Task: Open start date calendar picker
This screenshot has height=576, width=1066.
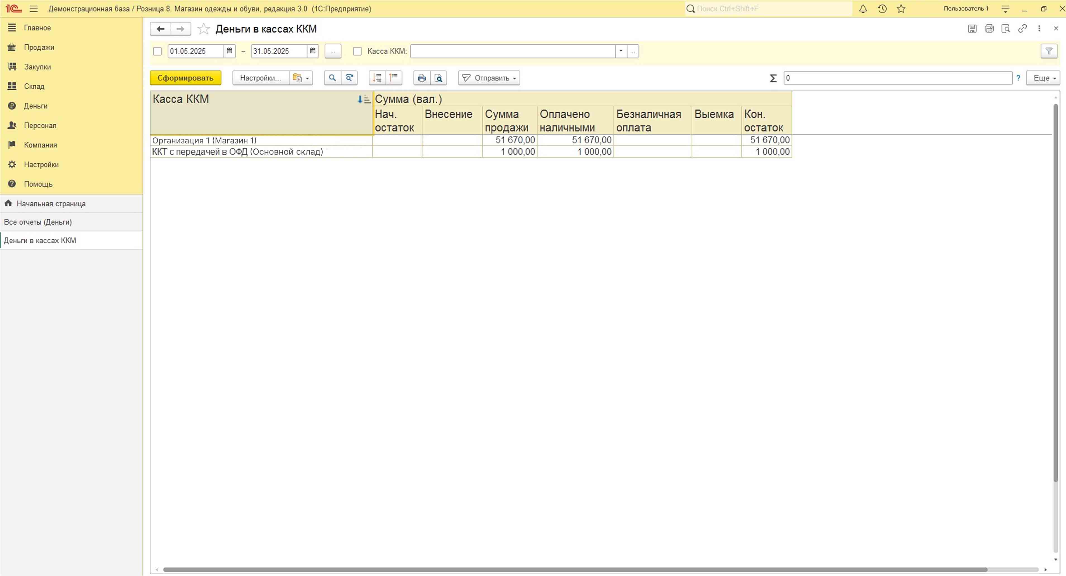Action: point(229,51)
